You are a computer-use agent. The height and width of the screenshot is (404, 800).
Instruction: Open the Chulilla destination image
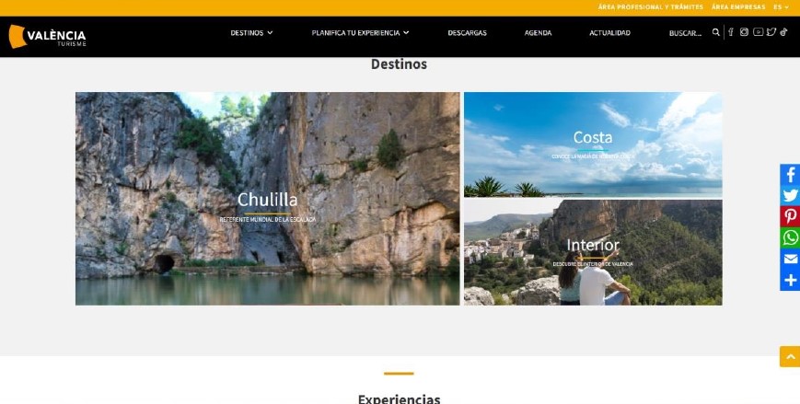point(267,199)
